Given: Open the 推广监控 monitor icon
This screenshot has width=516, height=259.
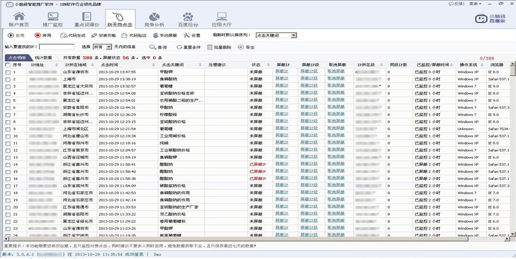Looking at the screenshot, I should [53, 20].
